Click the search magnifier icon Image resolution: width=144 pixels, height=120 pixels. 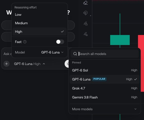point(75,54)
